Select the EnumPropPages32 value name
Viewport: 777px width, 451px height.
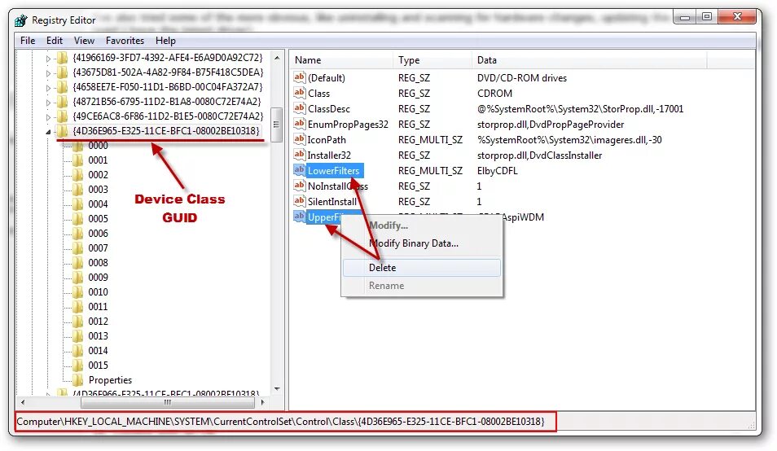point(348,125)
